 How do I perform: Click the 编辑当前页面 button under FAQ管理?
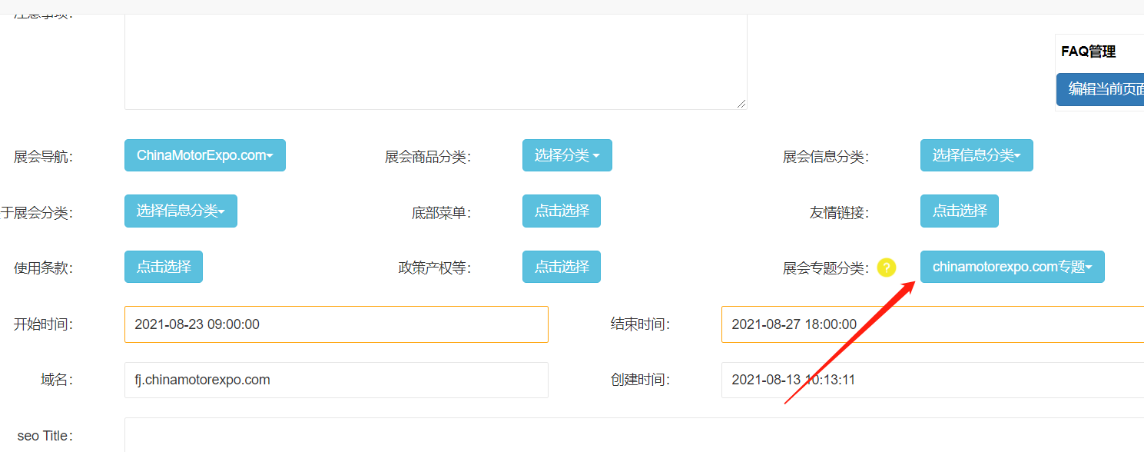[1100, 89]
